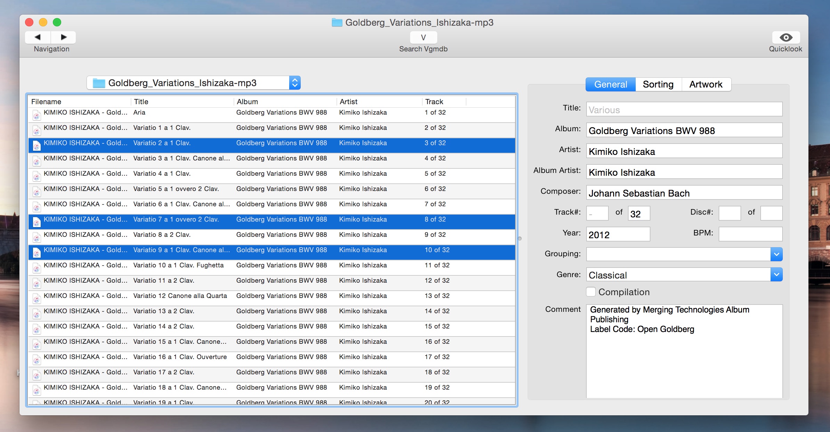830x432 pixels.
Task: Click the file icon of the Variatio 11 row
Action: coord(36,283)
